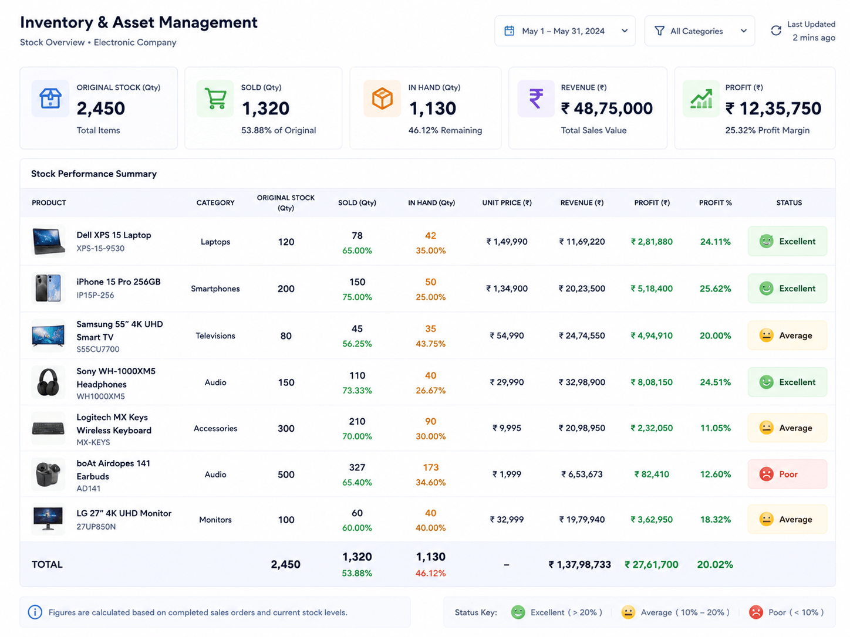Sort by IN HAND (Qty) column header

(x=431, y=203)
